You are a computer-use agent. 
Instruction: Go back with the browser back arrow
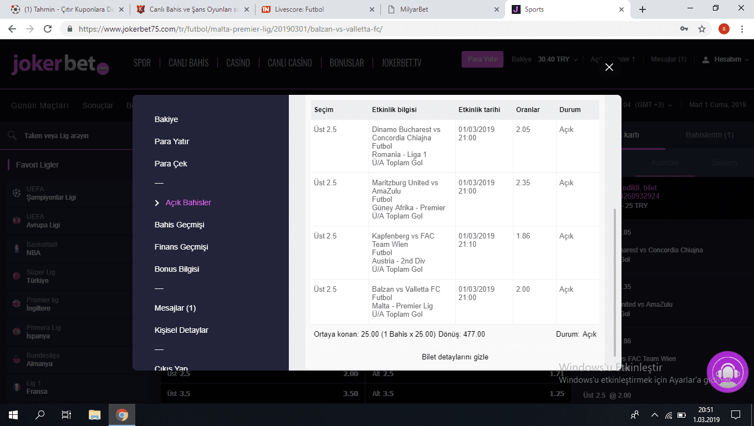[13, 29]
